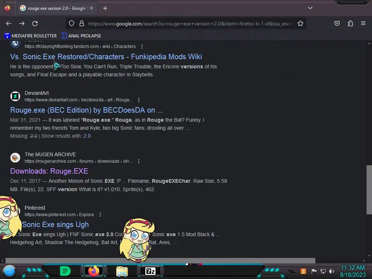Expand the list all tabs chevron
Image resolution: width=372 pixels, height=279 pixels.
coord(310,8)
